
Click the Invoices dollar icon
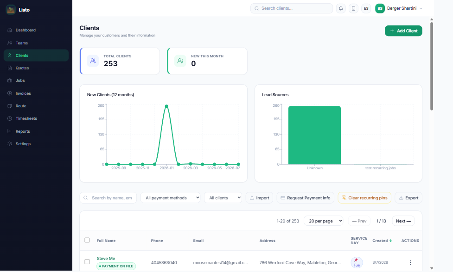point(10,93)
